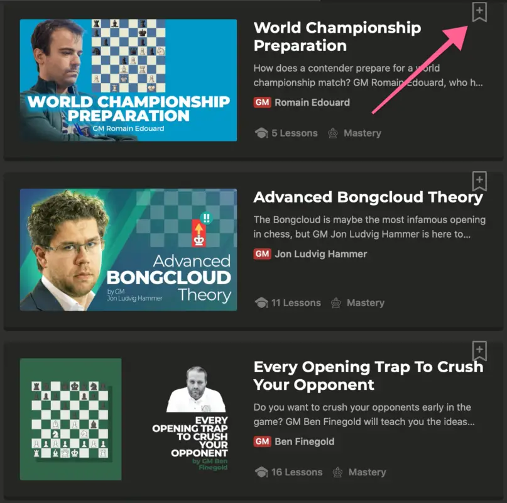Viewport: 507px width, 503px height.
Task: Click graduation cap icon beside 11 Lessons
Action: (x=261, y=302)
